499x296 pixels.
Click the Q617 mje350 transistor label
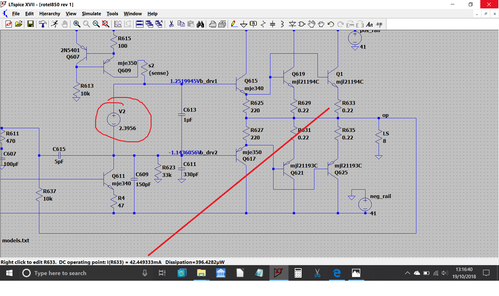coord(252,155)
